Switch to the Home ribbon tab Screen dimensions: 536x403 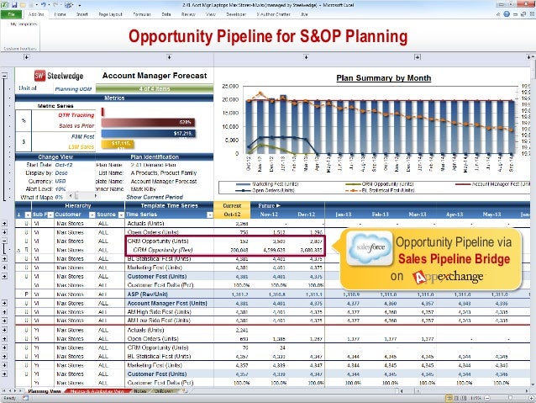pyautogui.click(x=60, y=14)
